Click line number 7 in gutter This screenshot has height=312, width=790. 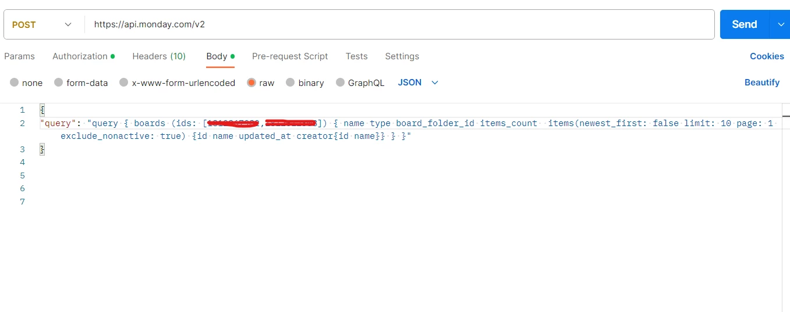[x=22, y=202]
